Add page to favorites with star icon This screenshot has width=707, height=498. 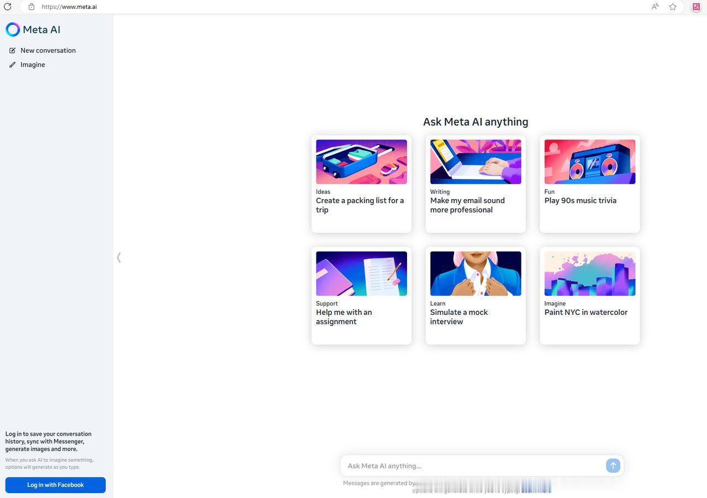pyautogui.click(x=673, y=7)
